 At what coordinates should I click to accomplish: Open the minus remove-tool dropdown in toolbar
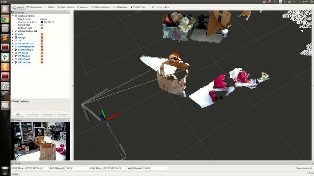(x=159, y=7)
